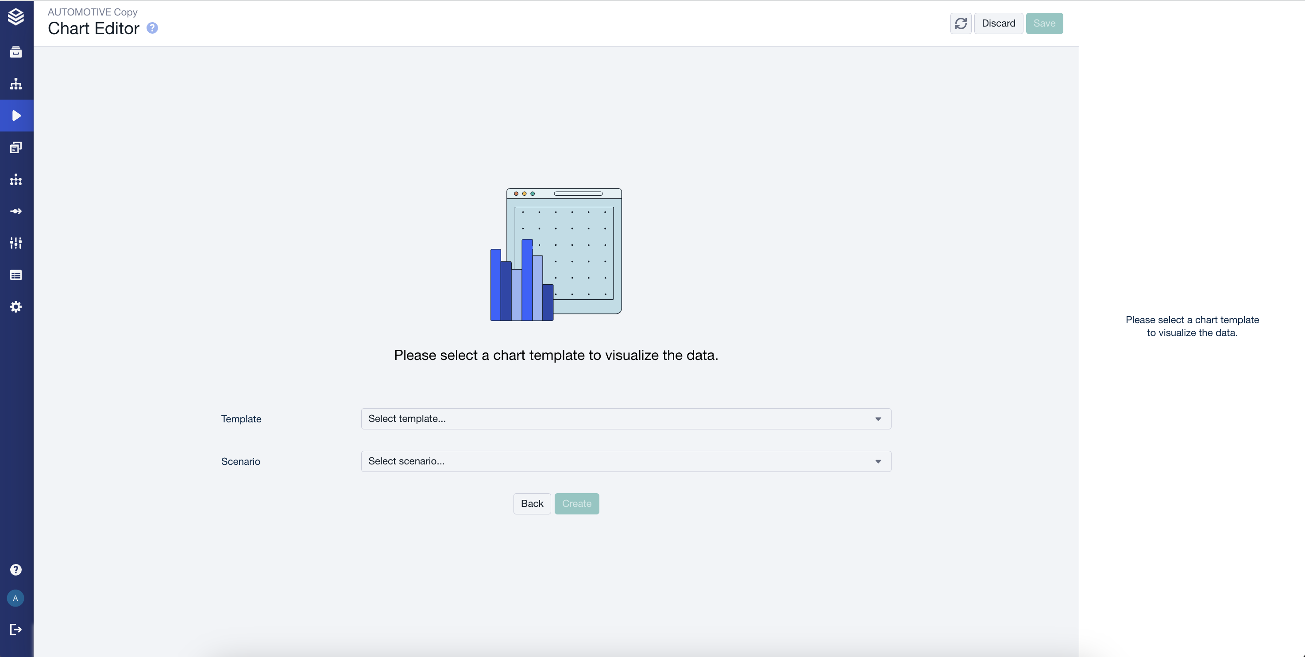Click the refresh button near Discard
Viewport: 1305px width, 657px height.
961,23
